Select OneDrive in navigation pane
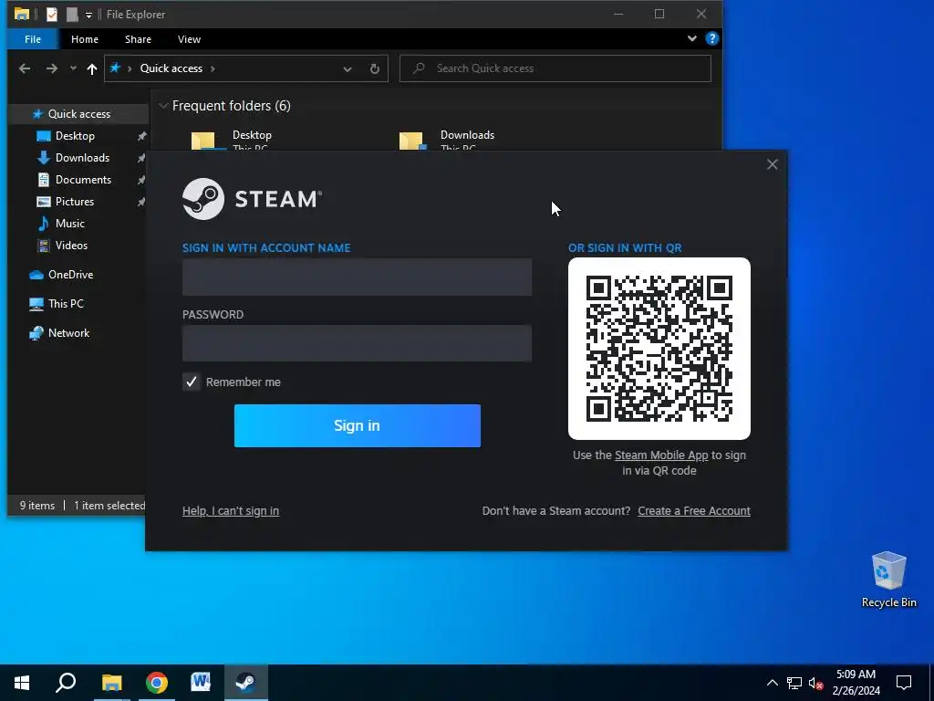Screen dimensions: 934x701 pos(70,275)
